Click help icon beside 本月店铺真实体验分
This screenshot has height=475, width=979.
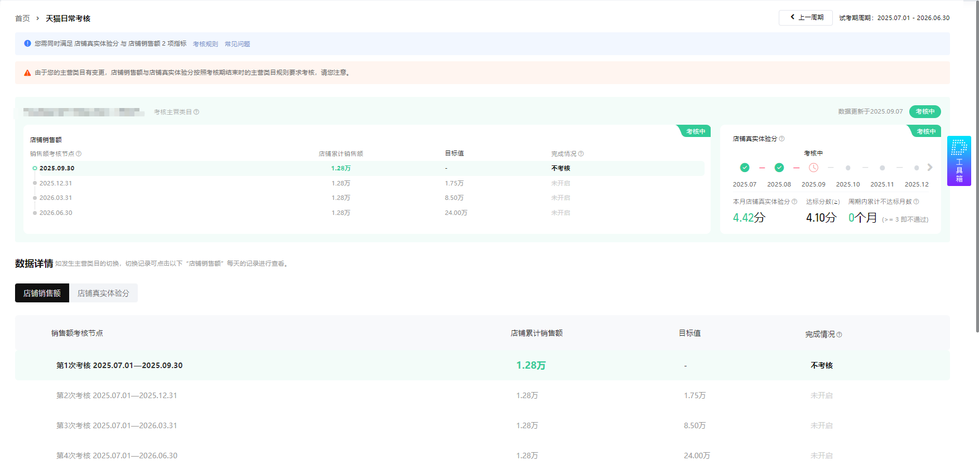click(794, 202)
